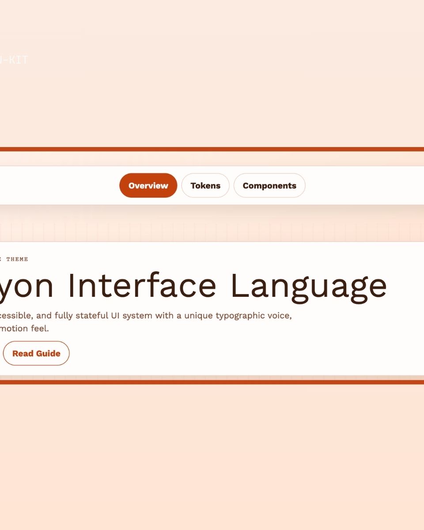Click the 'unique typographic voice' description text
Screen dimensions: 424x530
tap(238, 316)
